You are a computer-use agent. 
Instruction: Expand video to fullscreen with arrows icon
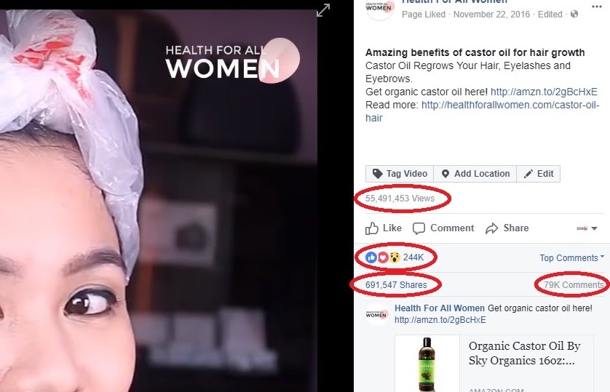pyautogui.click(x=323, y=10)
